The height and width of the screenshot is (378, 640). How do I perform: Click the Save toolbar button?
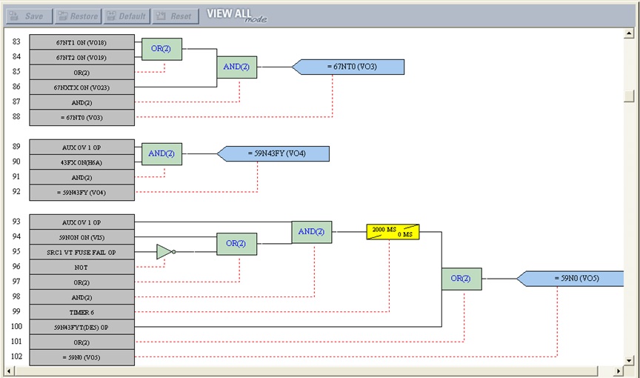coord(28,16)
